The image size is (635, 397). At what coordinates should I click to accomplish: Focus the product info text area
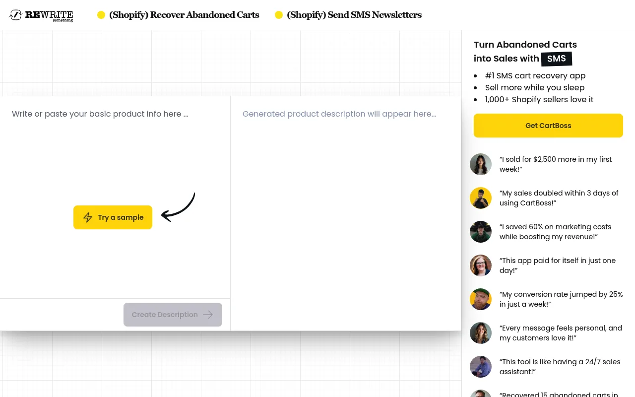(115, 197)
